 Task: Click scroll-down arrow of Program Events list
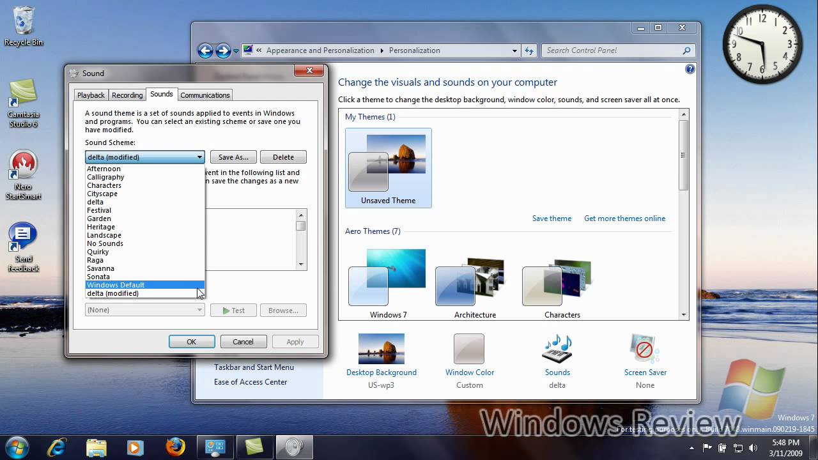pos(301,264)
